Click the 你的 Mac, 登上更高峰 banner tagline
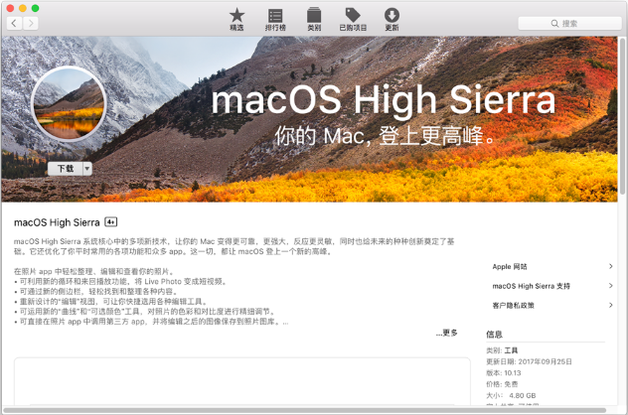628x415 pixels. click(x=385, y=136)
